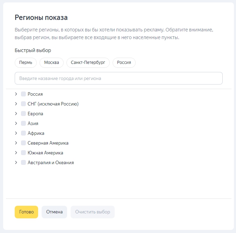Click the yellow Готово button
Image resolution: width=236 pixels, height=233 pixels.
coord(26,212)
